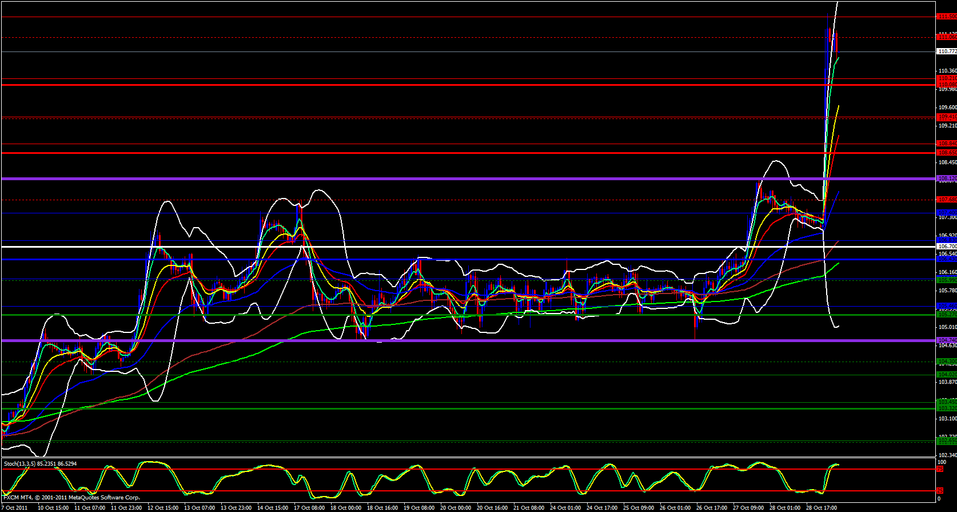
Task: Click the red 108.650 price tag
Action: tap(946, 153)
